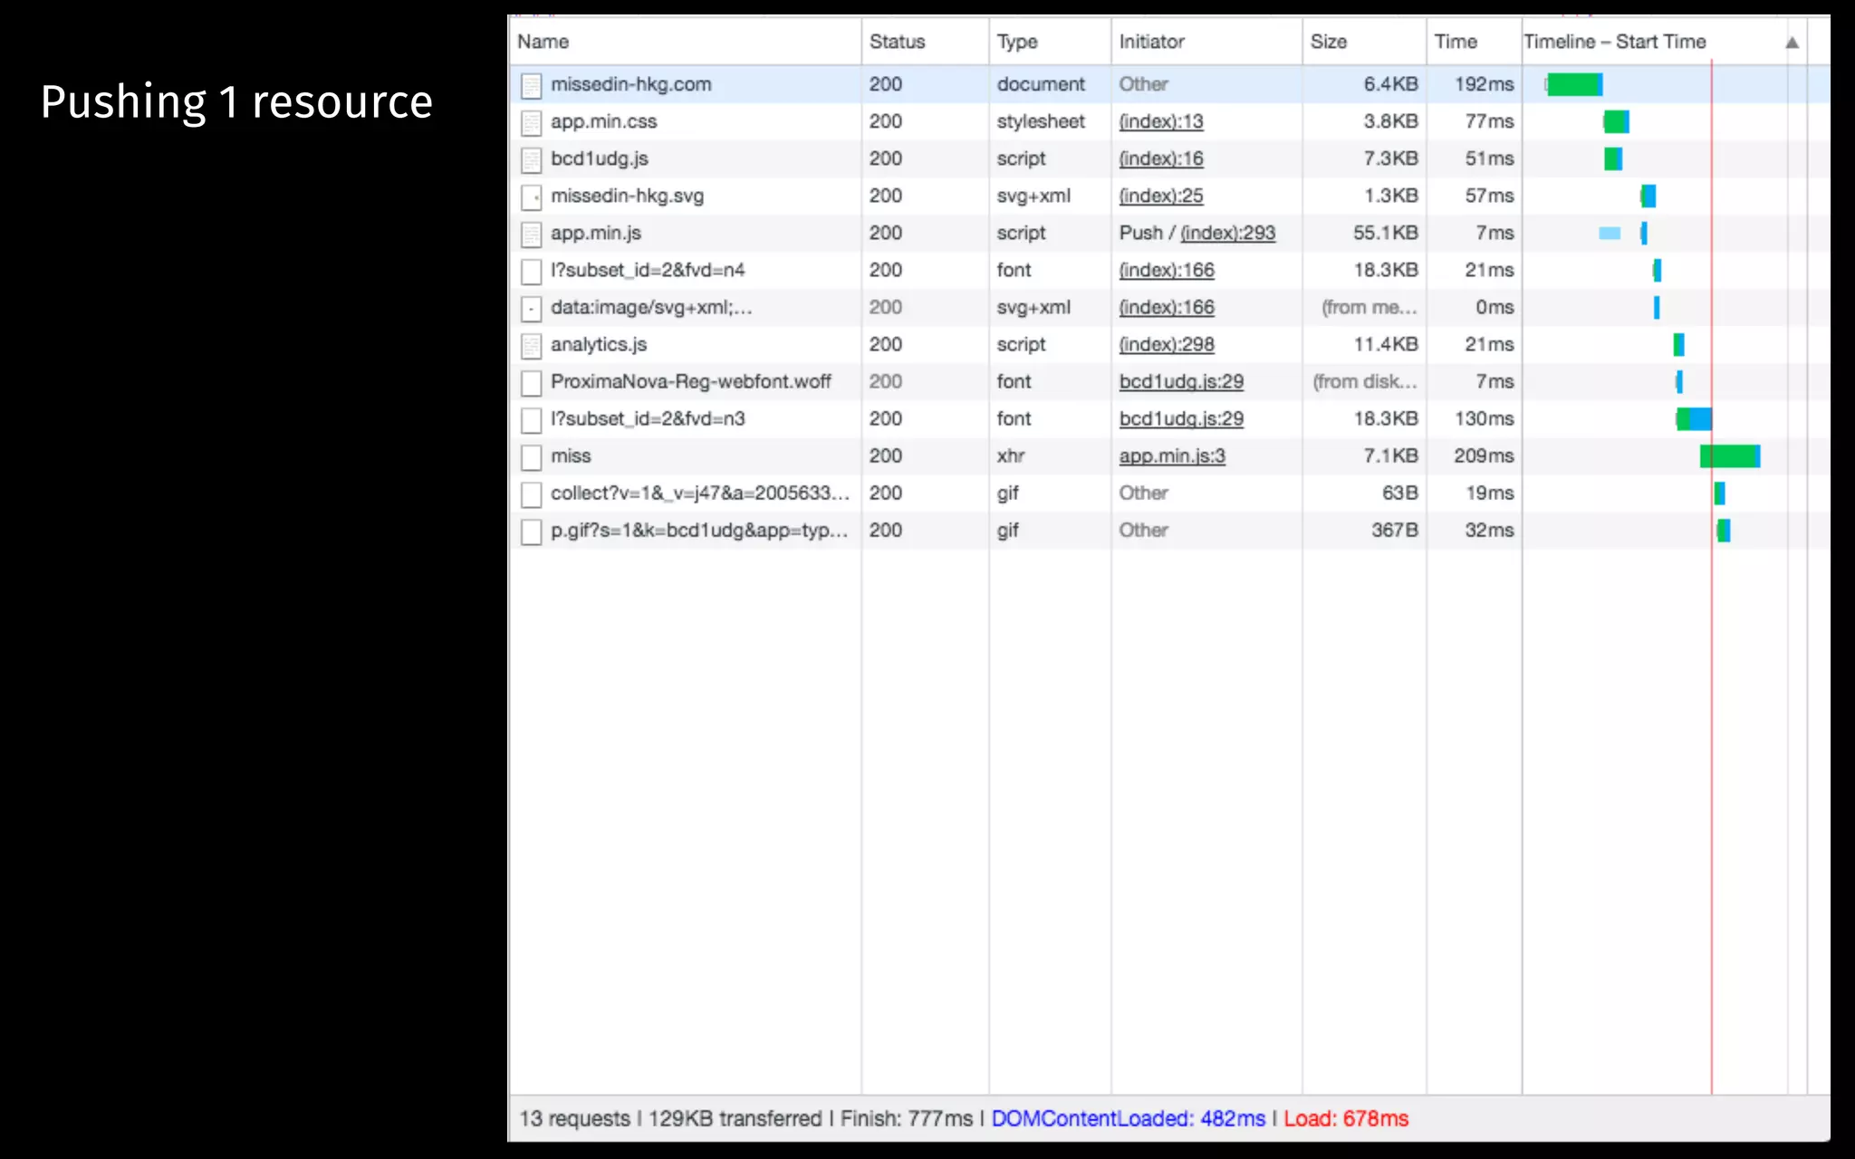Select the miss xhr request name
The image size is (1855, 1159).
[571, 455]
